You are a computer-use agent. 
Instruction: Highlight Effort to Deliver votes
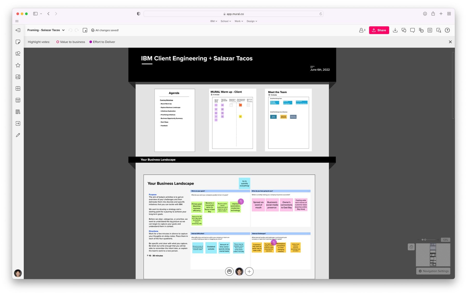tap(102, 42)
